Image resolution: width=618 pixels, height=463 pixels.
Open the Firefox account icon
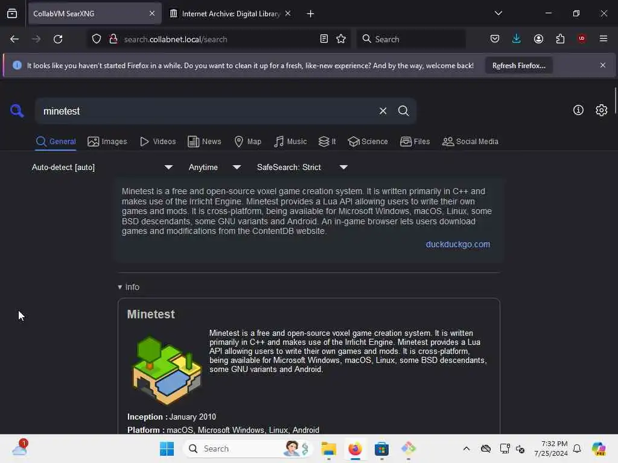(x=538, y=39)
